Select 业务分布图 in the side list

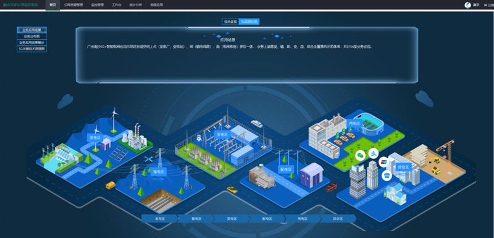coord(32,36)
